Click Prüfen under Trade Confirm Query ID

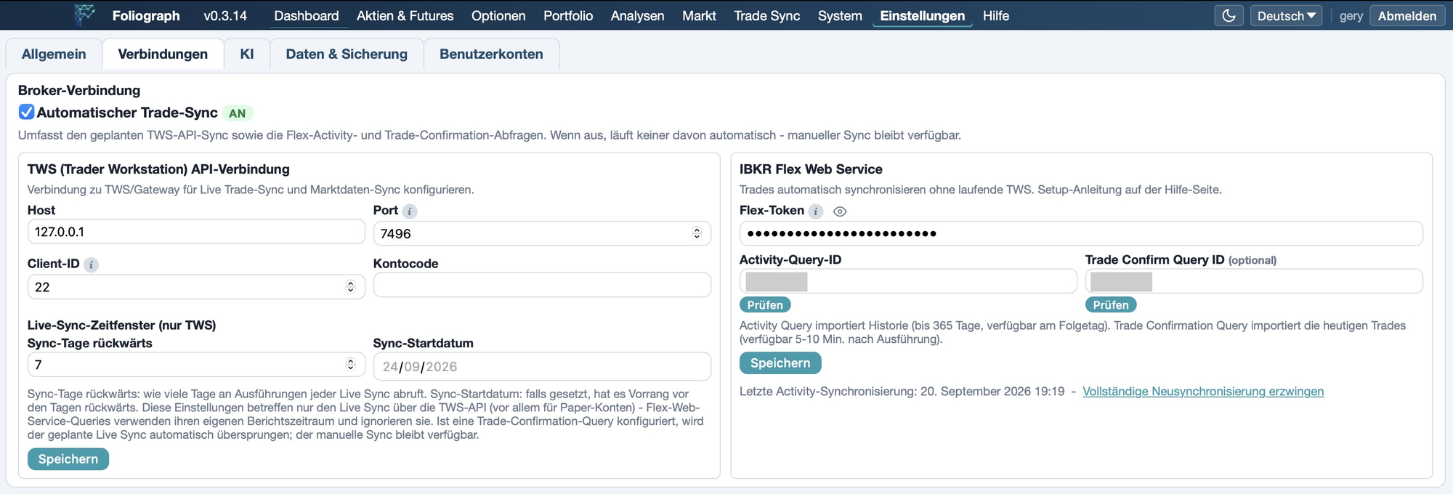(x=1111, y=305)
